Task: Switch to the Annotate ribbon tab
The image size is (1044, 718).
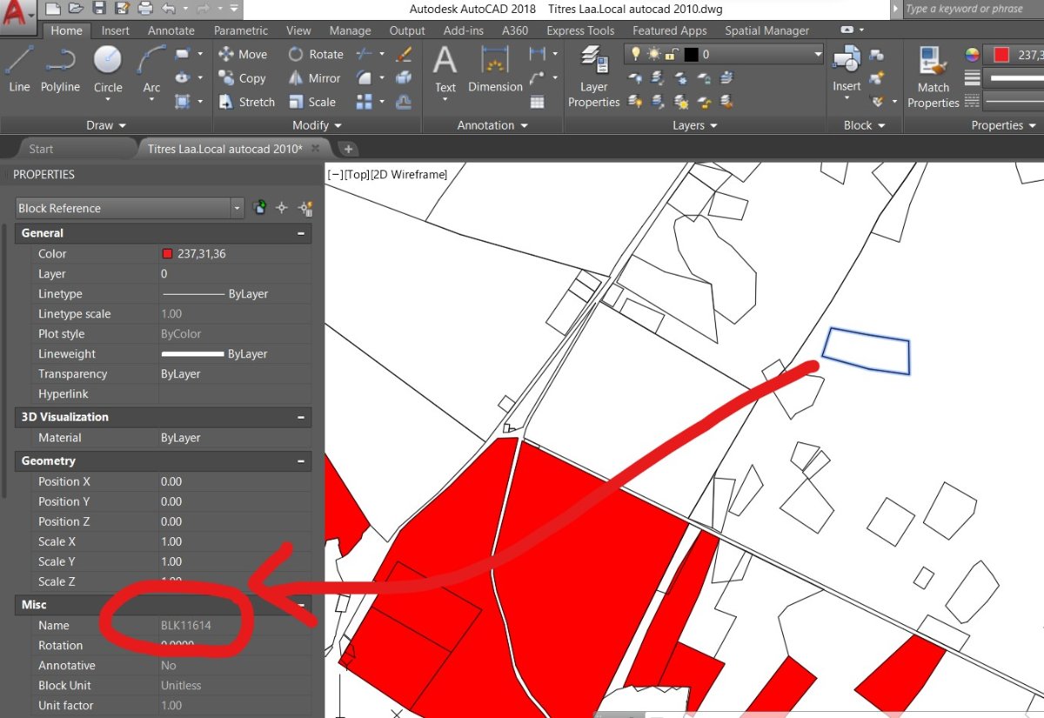Action: tap(171, 30)
